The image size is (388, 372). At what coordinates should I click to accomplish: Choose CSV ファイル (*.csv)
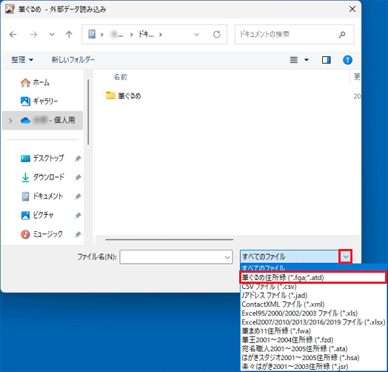click(x=314, y=287)
